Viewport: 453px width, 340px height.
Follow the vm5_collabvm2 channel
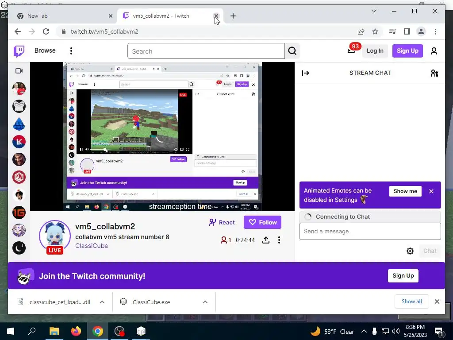point(262,222)
